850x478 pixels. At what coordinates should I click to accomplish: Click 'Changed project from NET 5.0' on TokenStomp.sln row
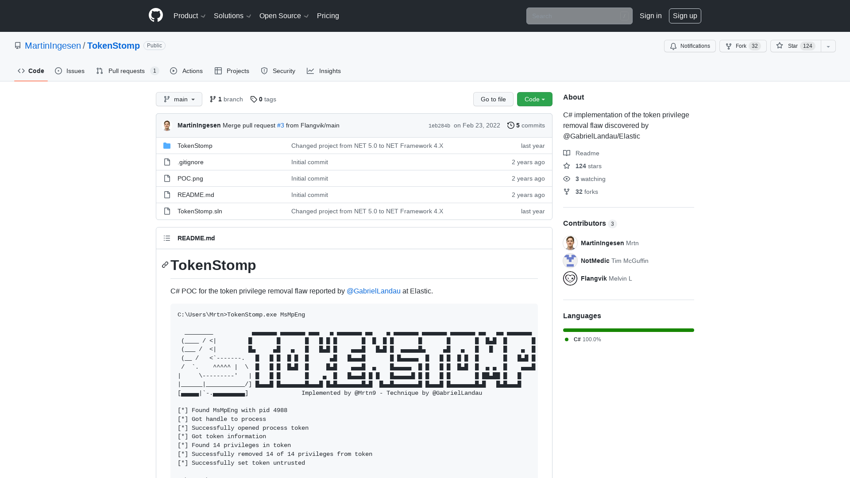[367, 211]
